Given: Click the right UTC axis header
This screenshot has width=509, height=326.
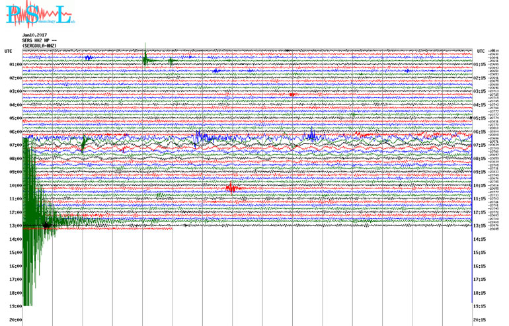Looking at the screenshot, I should coord(480,51).
